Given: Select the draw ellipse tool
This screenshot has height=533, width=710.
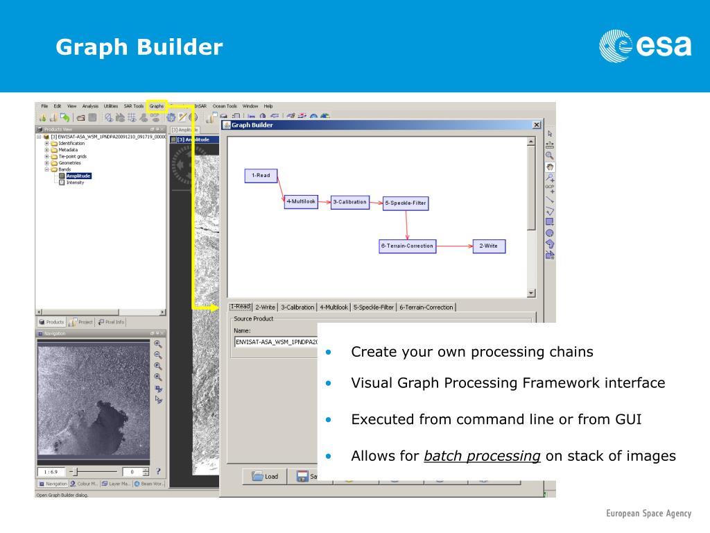Looking at the screenshot, I should tap(550, 233).
